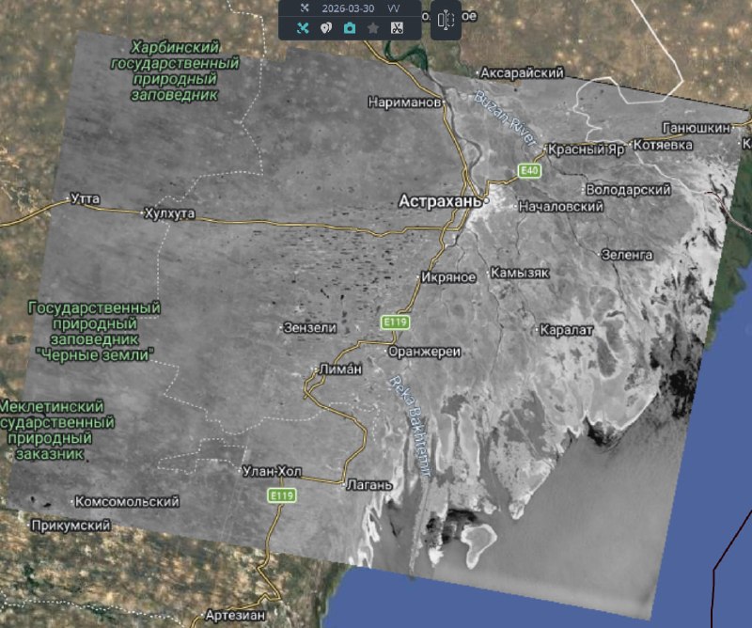The image size is (752, 628).
Task: Click the E40 road shield near Красный Яр
Action: point(530,170)
